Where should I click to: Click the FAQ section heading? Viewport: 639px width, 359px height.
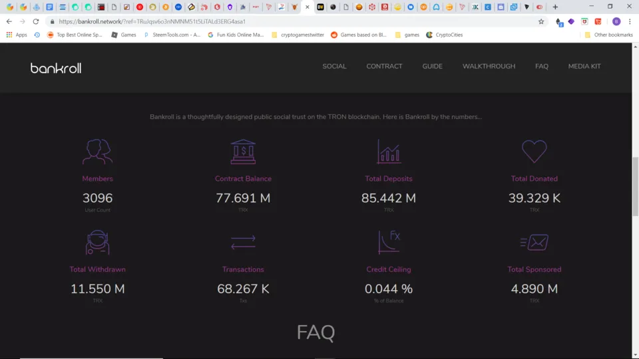click(316, 332)
